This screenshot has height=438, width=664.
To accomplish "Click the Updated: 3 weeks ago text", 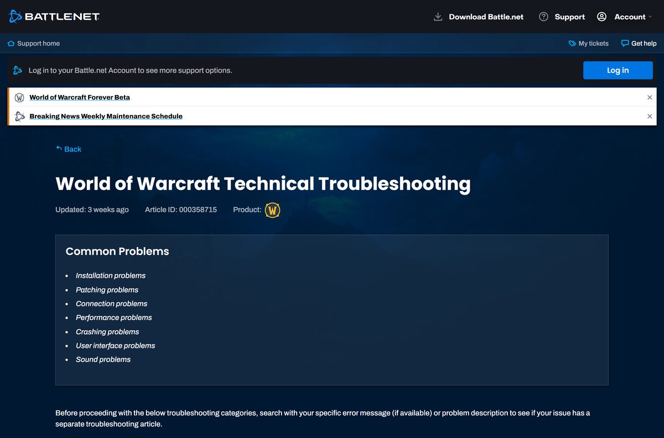I will [x=92, y=210].
